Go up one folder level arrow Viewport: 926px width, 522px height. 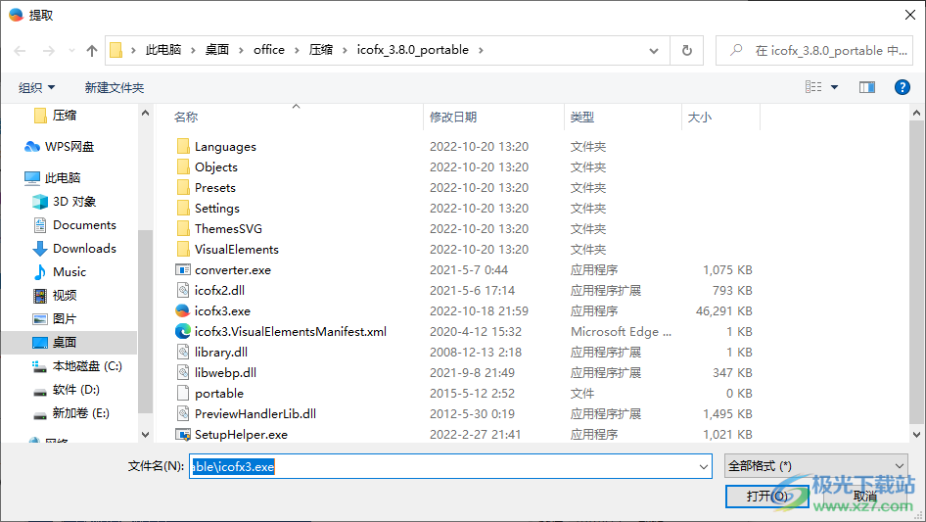point(92,51)
